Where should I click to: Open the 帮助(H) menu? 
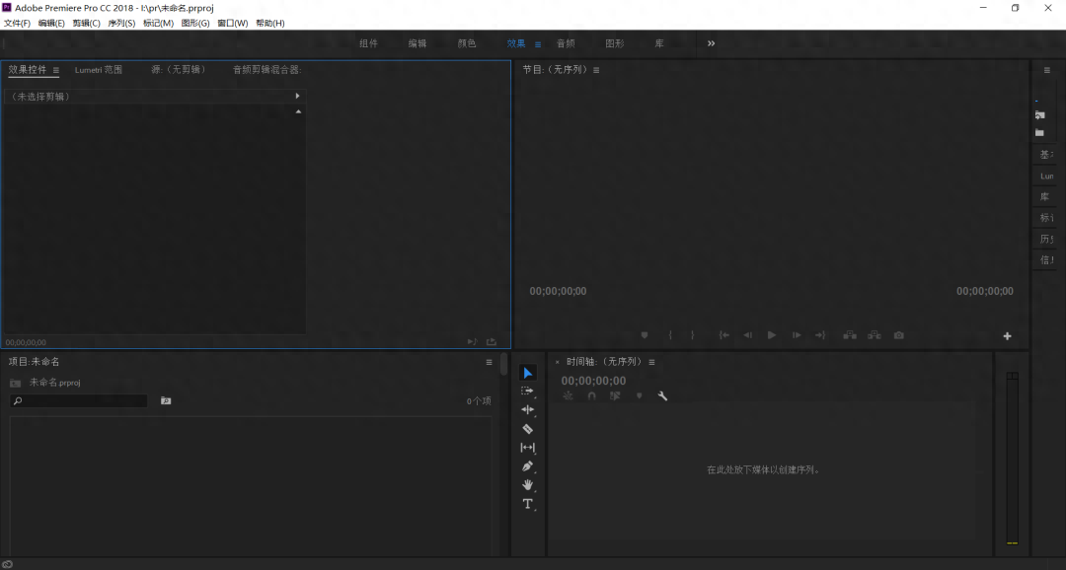pyautogui.click(x=269, y=23)
